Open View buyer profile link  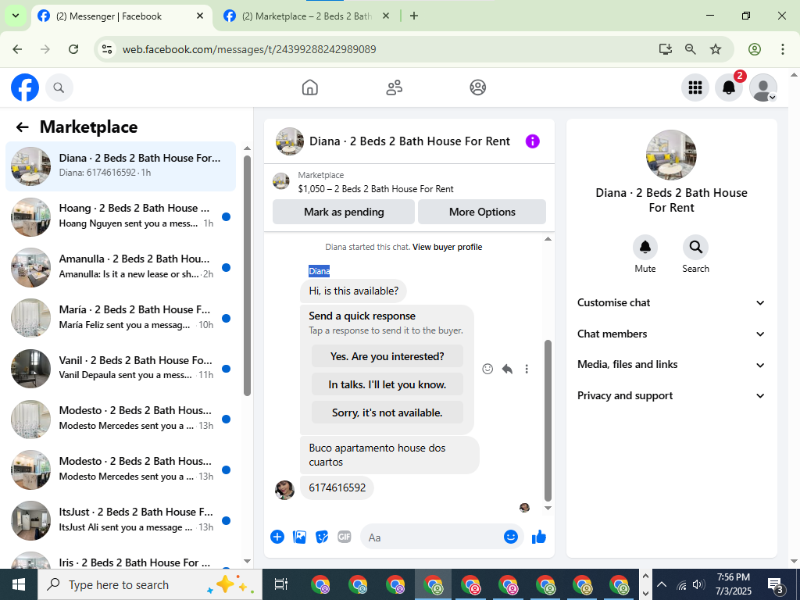pos(447,247)
